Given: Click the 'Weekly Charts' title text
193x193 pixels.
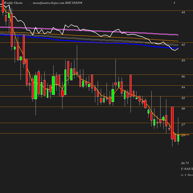Looking at the screenshot, I should coord(13,3).
